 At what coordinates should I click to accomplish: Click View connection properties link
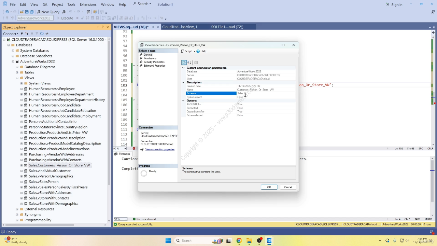pyautogui.click(x=160, y=150)
